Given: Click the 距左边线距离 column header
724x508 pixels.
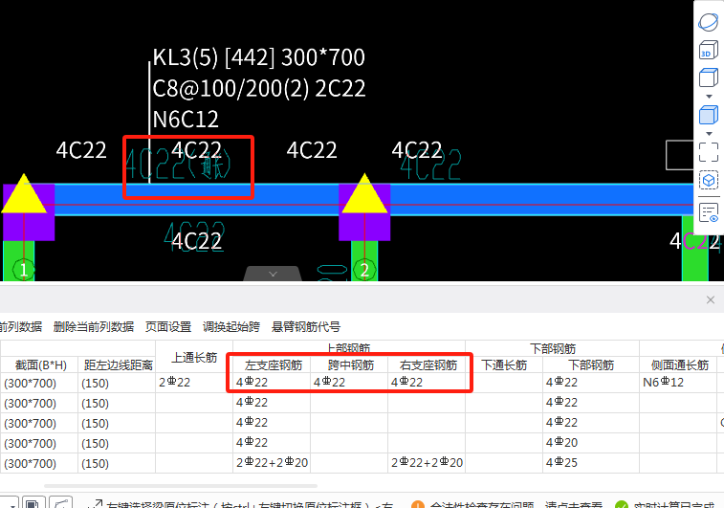Looking at the screenshot, I should (119, 365).
